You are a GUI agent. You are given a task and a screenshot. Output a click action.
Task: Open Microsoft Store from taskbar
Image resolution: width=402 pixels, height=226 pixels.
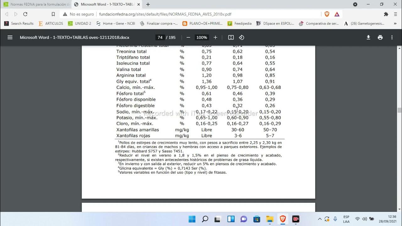pyautogui.click(x=257, y=219)
